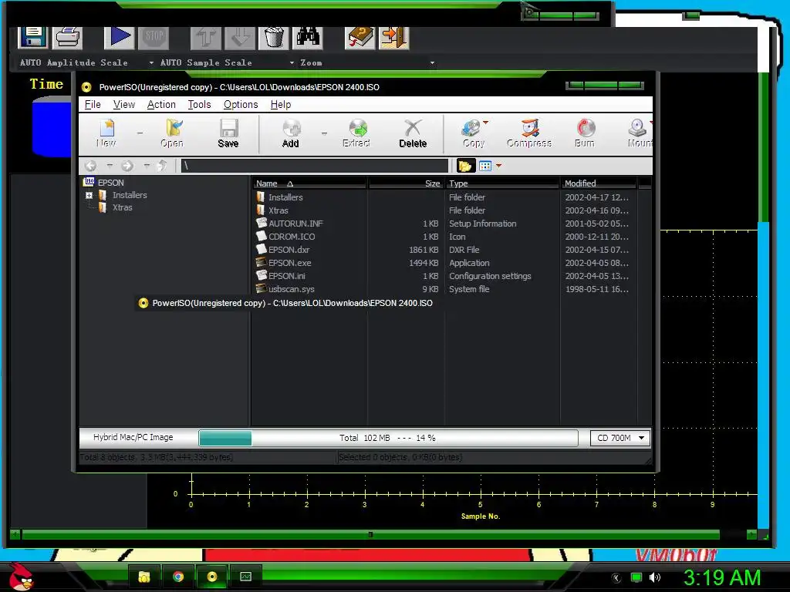790x592 pixels.
Task: Click the speaker volume tray icon
Action: pyautogui.click(x=654, y=577)
